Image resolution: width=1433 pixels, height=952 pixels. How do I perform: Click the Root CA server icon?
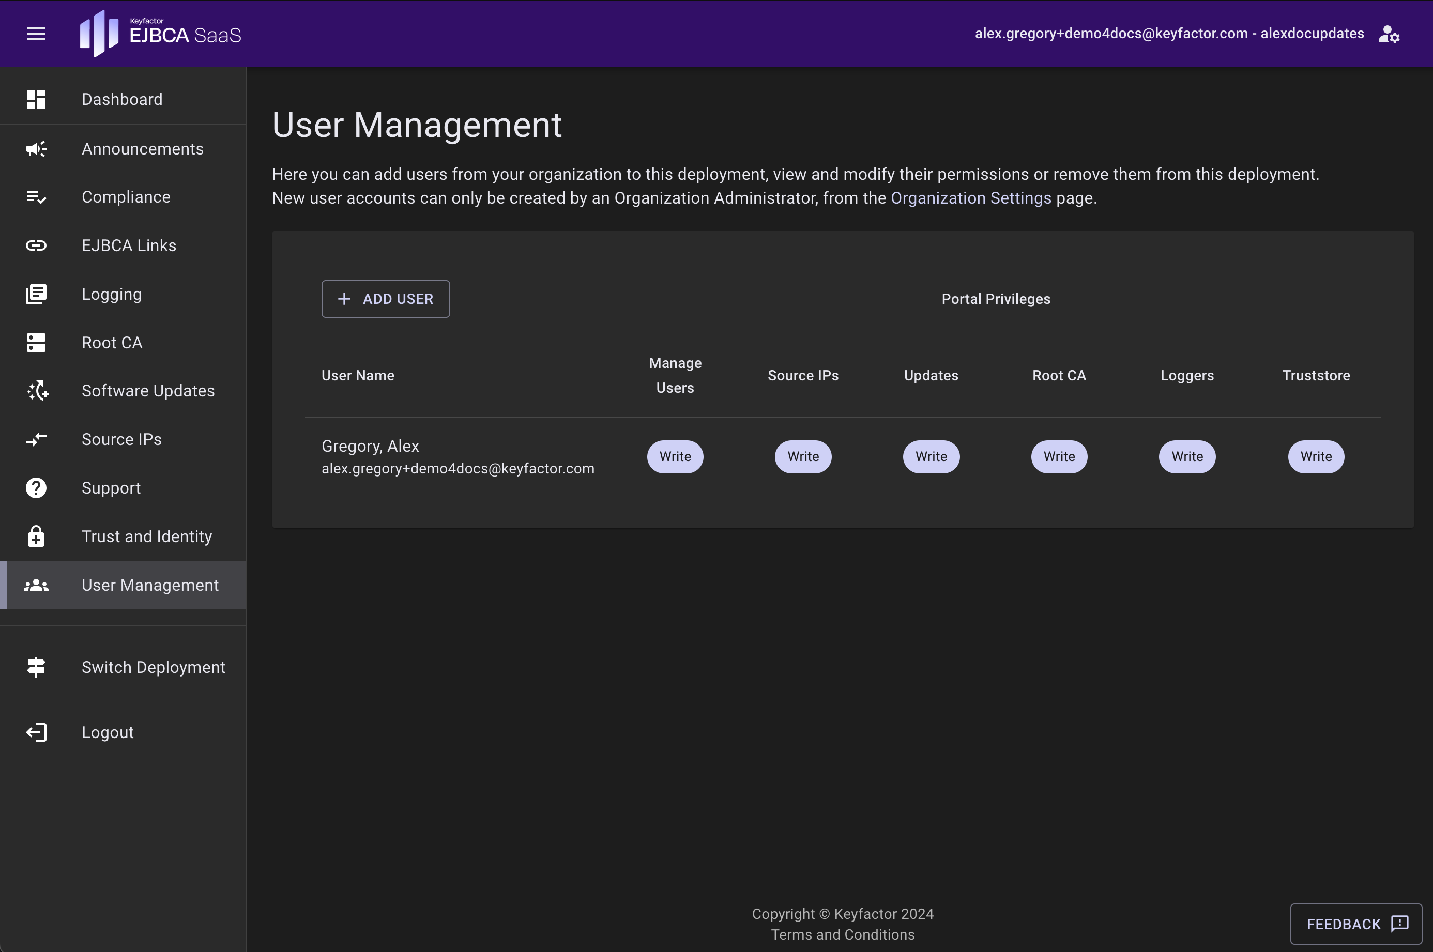[36, 343]
